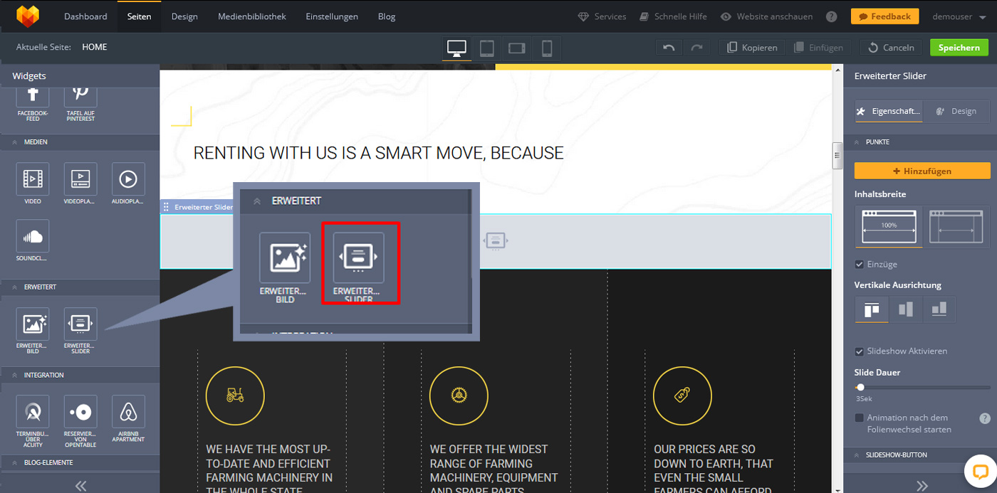Click the Slide Dauer slider handle
Viewport: 997px width, 493px height.
(860, 387)
